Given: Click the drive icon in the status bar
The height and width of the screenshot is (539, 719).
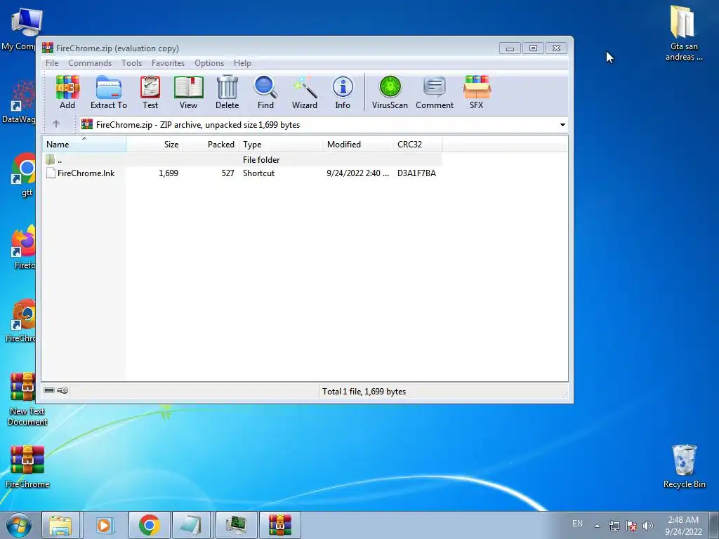Looking at the screenshot, I should (49, 390).
